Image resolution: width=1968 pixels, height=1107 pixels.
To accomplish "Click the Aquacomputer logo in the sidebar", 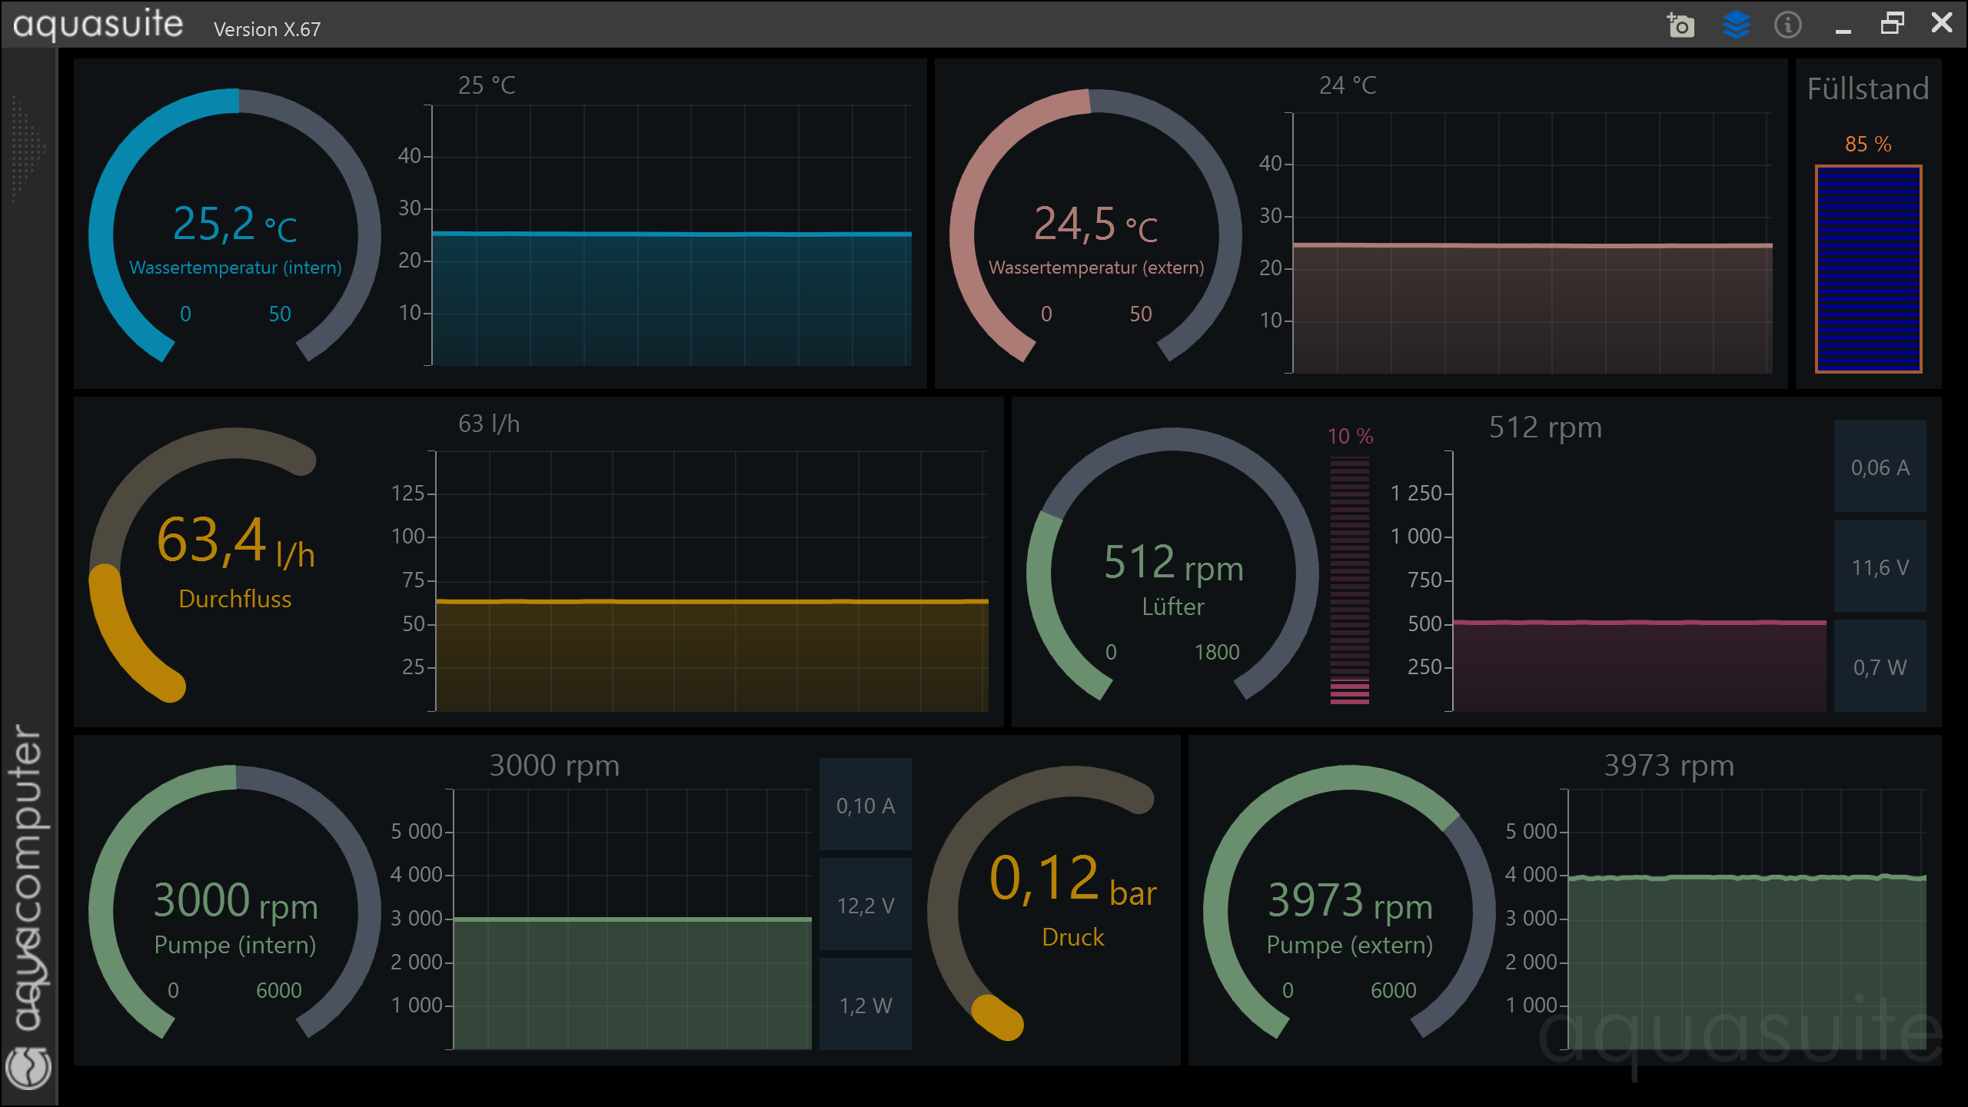I will click(28, 1067).
